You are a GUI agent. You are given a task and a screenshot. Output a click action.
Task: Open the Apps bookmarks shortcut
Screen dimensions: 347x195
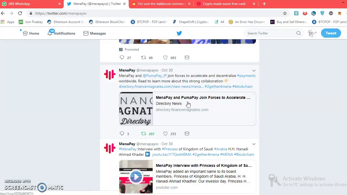(x=8, y=22)
